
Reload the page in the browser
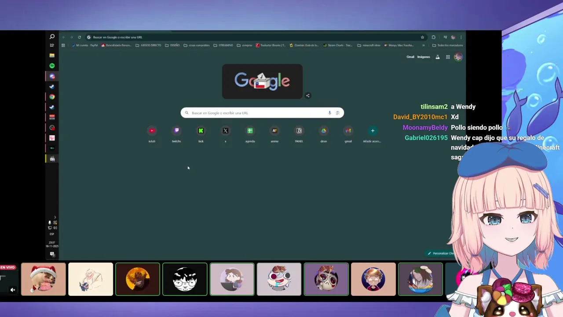(x=79, y=37)
